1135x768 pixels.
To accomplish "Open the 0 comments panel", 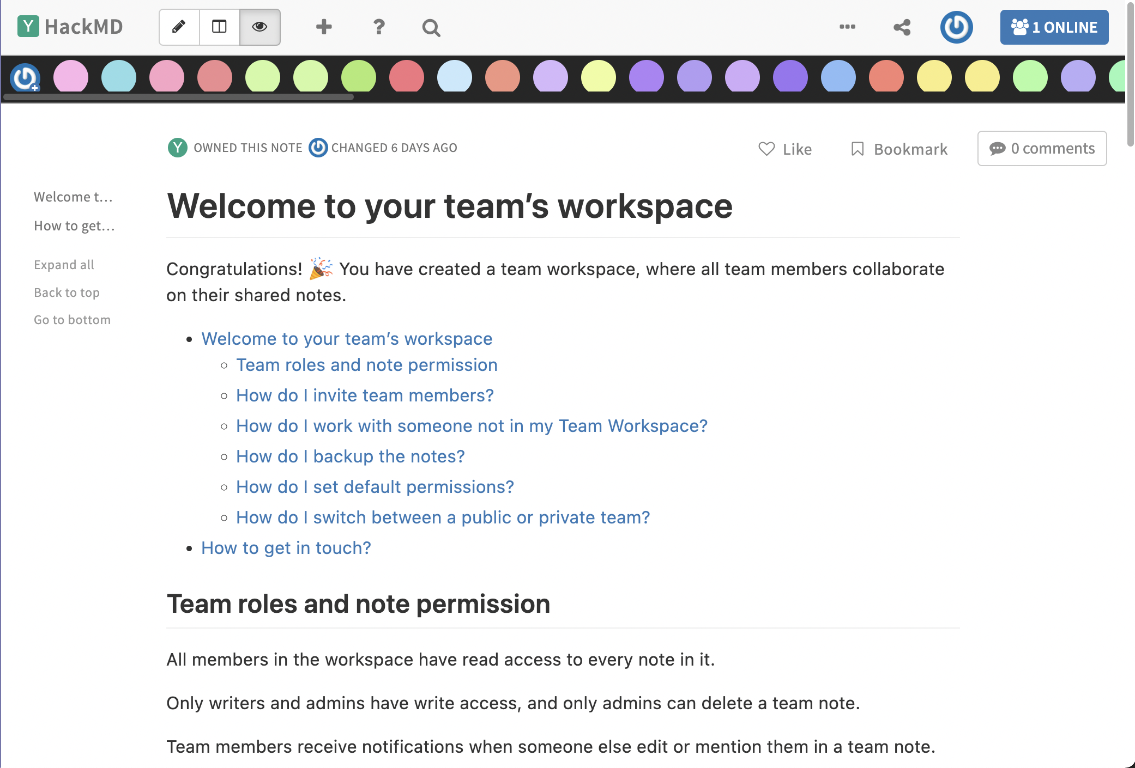I will (1042, 148).
